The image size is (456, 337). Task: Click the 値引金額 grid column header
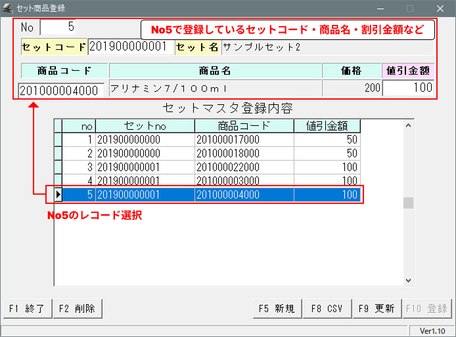tap(327, 126)
